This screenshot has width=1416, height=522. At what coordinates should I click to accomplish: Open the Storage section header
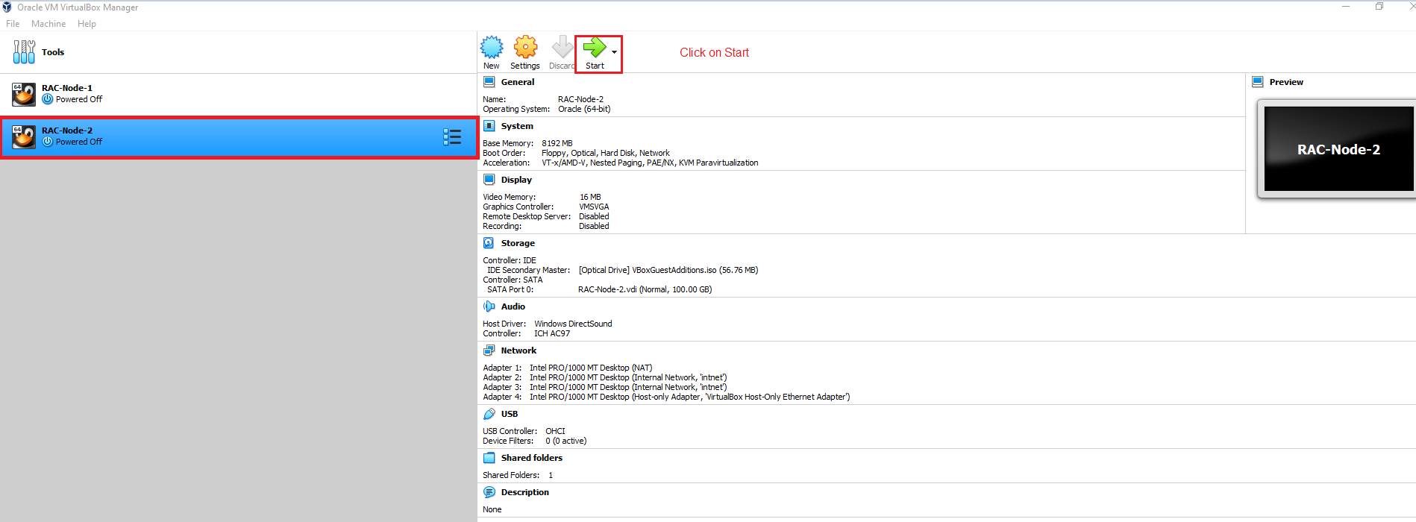click(518, 243)
